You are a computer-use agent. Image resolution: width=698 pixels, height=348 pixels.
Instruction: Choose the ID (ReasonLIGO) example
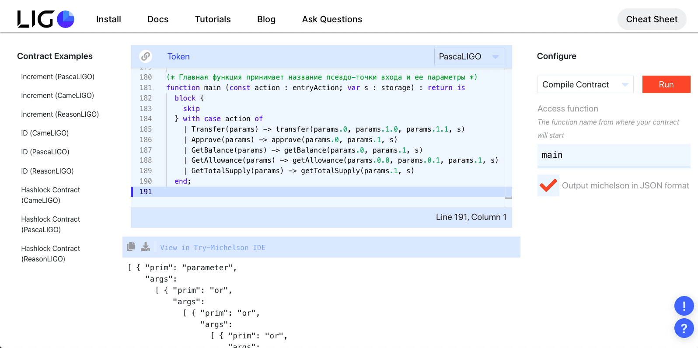tap(47, 171)
